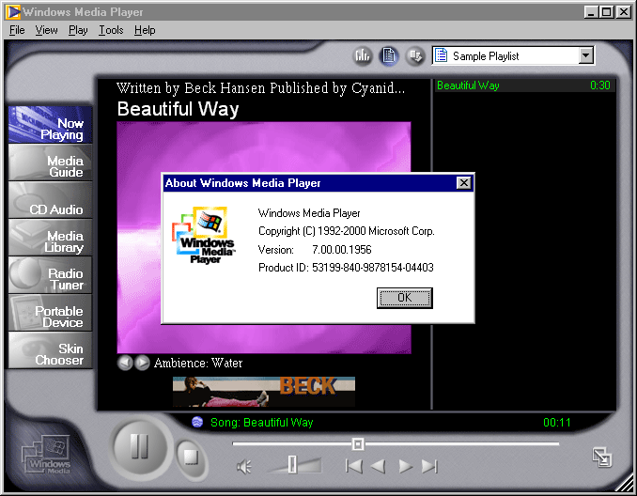Image resolution: width=637 pixels, height=496 pixels.
Task: Open the Help menu
Action: tap(145, 30)
